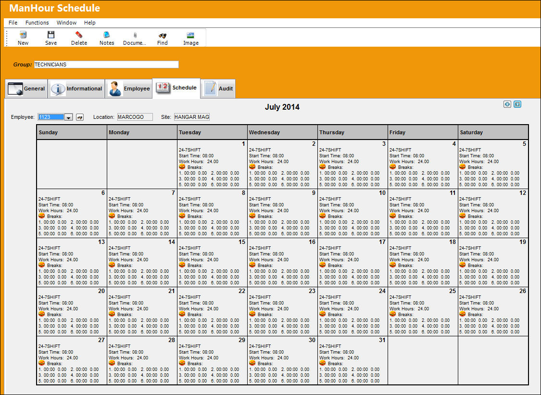Click 24-7SHIFT label on July 20
The height and width of the screenshot is (395, 541).
pos(50,297)
